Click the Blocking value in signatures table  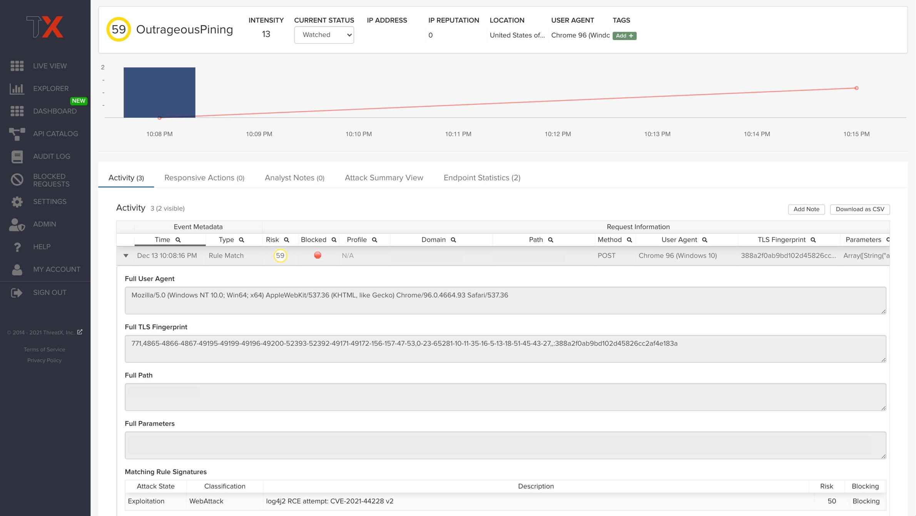[866, 501]
